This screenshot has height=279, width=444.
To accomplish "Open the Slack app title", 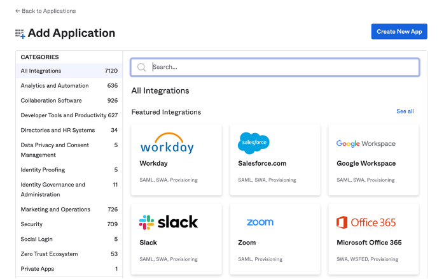I will [x=148, y=243].
